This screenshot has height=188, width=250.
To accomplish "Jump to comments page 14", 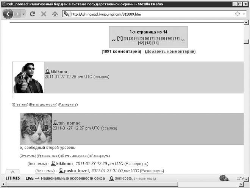I will 155,43.
